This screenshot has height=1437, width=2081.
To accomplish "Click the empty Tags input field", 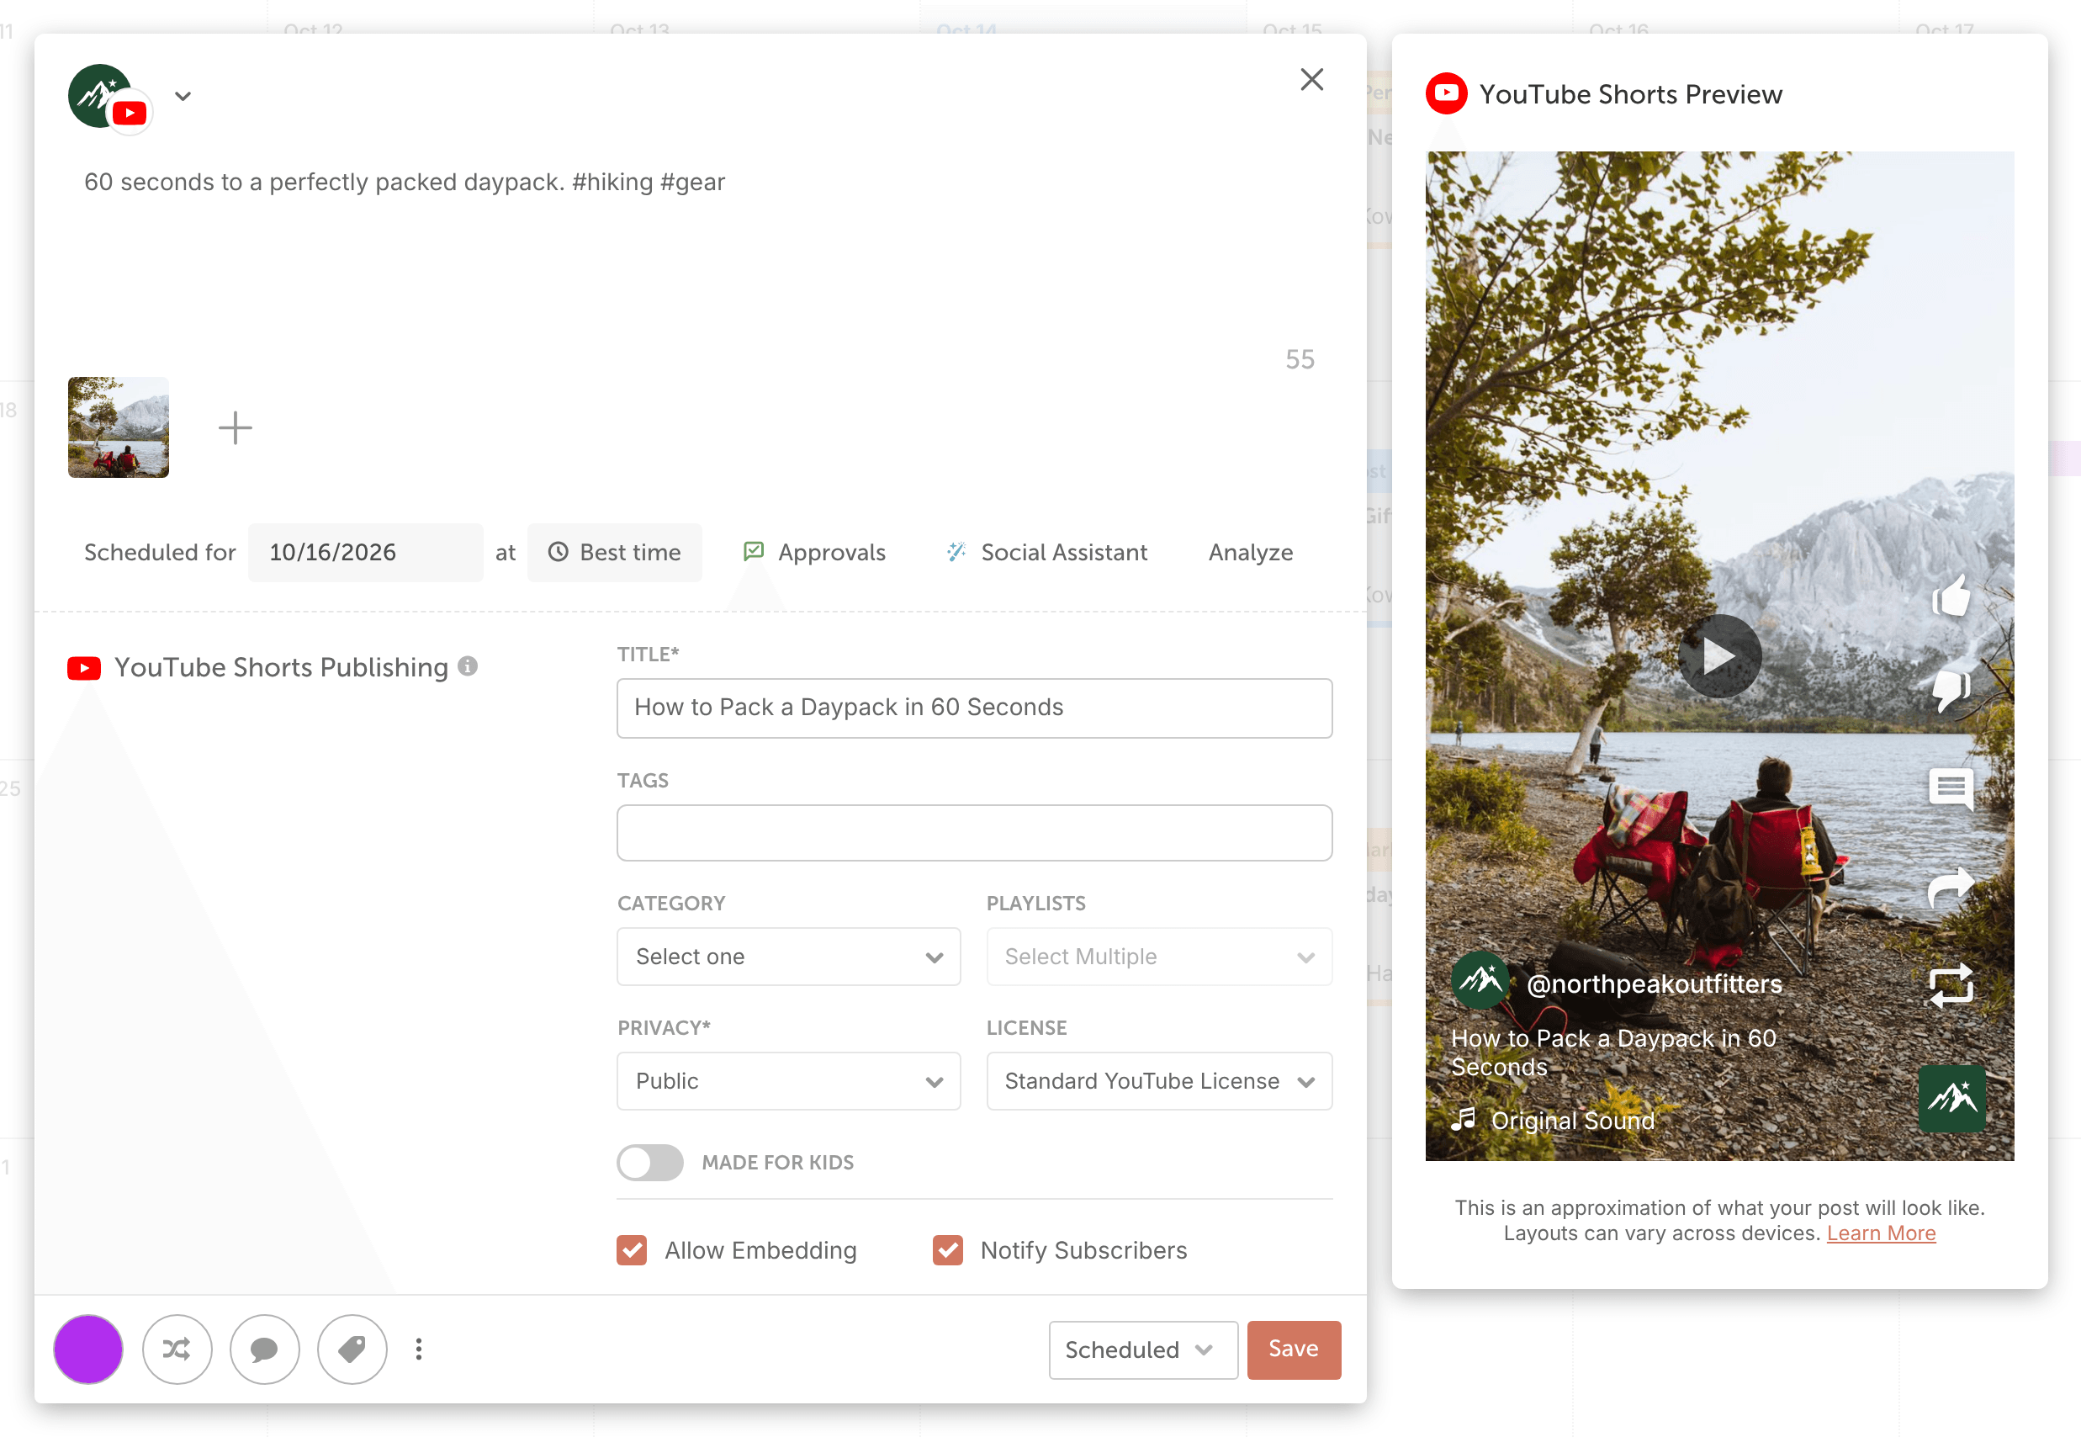I will point(974,832).
